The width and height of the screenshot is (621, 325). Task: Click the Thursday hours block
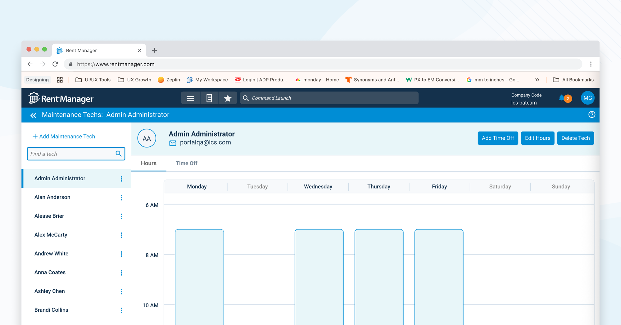pos(379,277)
